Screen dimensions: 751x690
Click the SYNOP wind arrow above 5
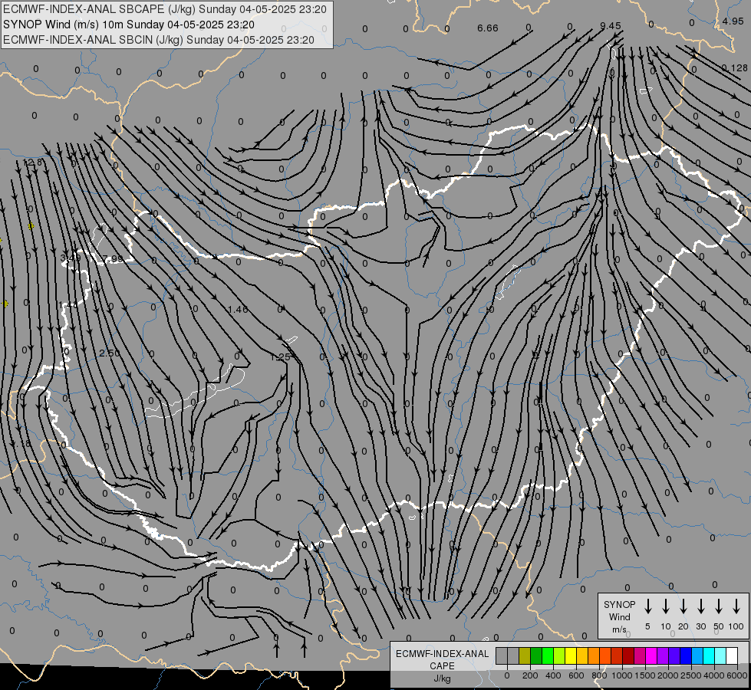(x=647, y=606)
